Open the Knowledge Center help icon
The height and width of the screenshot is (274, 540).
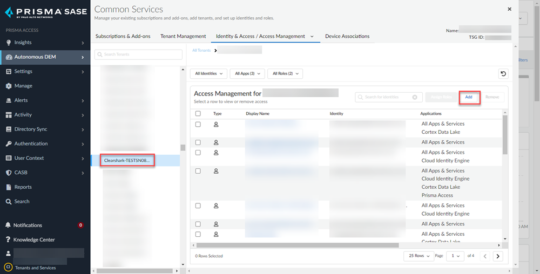click(x=9, y=240)
